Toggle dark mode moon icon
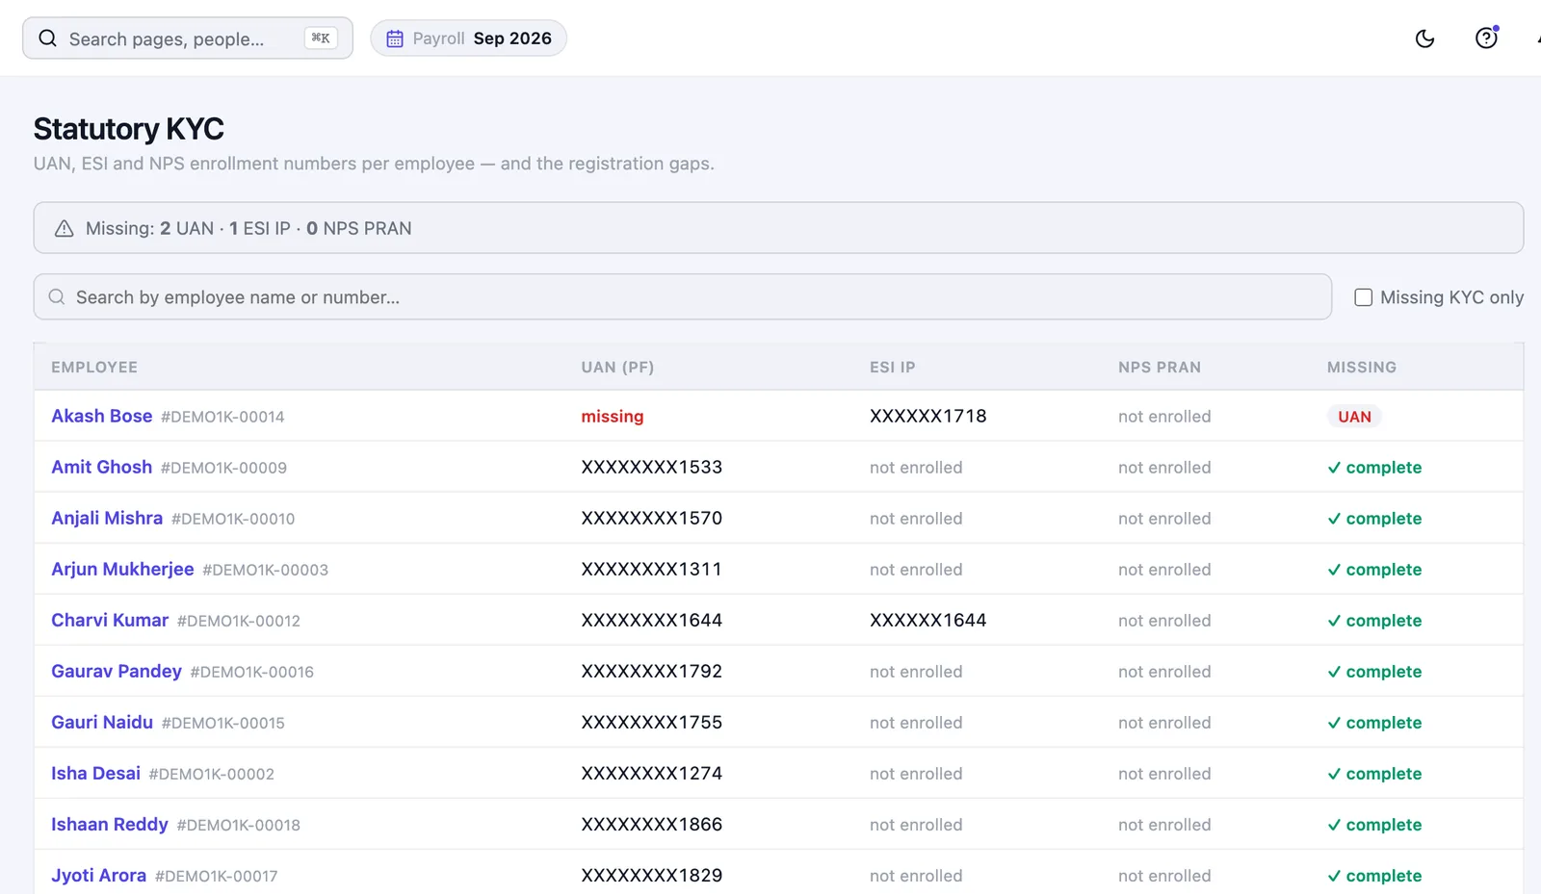This screenshot has width=1541, height=894. (1424, 38)
